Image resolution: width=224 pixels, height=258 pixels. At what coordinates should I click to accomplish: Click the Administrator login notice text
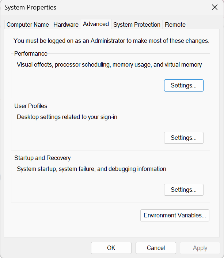(x=111, y=41)
